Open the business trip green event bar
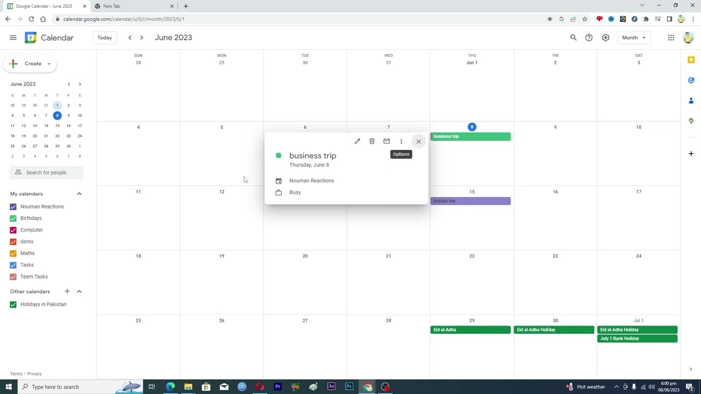Viewport: 701px width, 394px height. pos(470,136)
